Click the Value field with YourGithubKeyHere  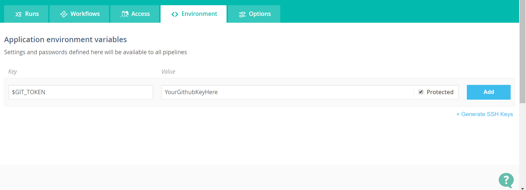pyautogui.click(x=287, y=92)
